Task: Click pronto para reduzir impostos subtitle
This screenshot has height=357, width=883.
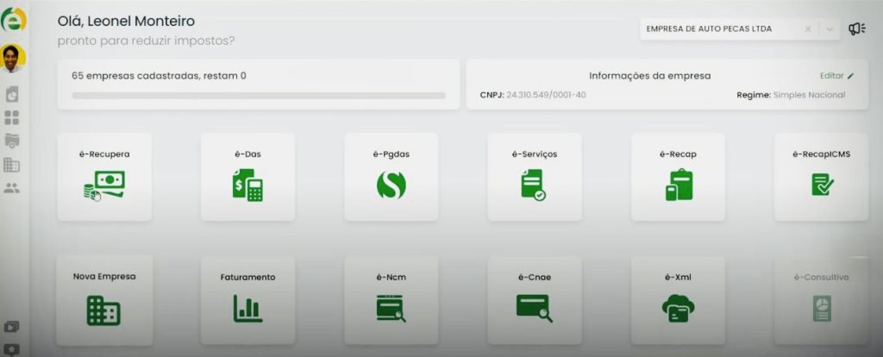Action: tap(146, 41)
